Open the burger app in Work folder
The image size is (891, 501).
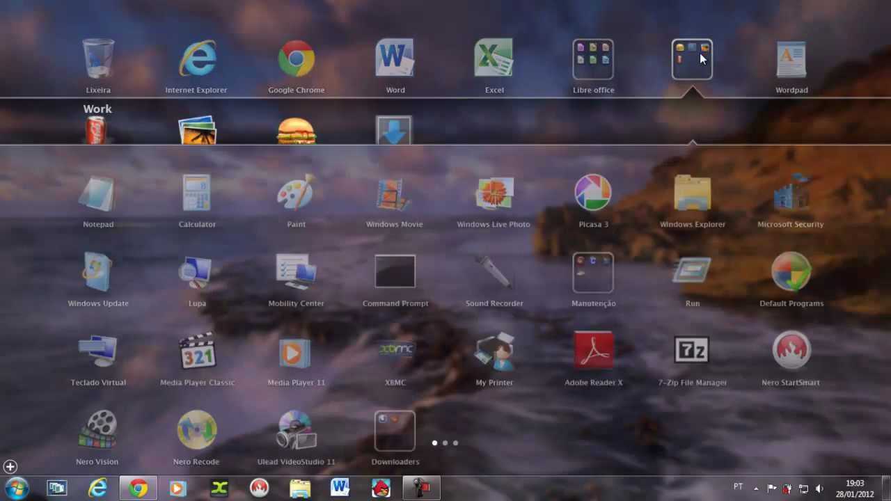pyautogui.click(x=297, y=131)
